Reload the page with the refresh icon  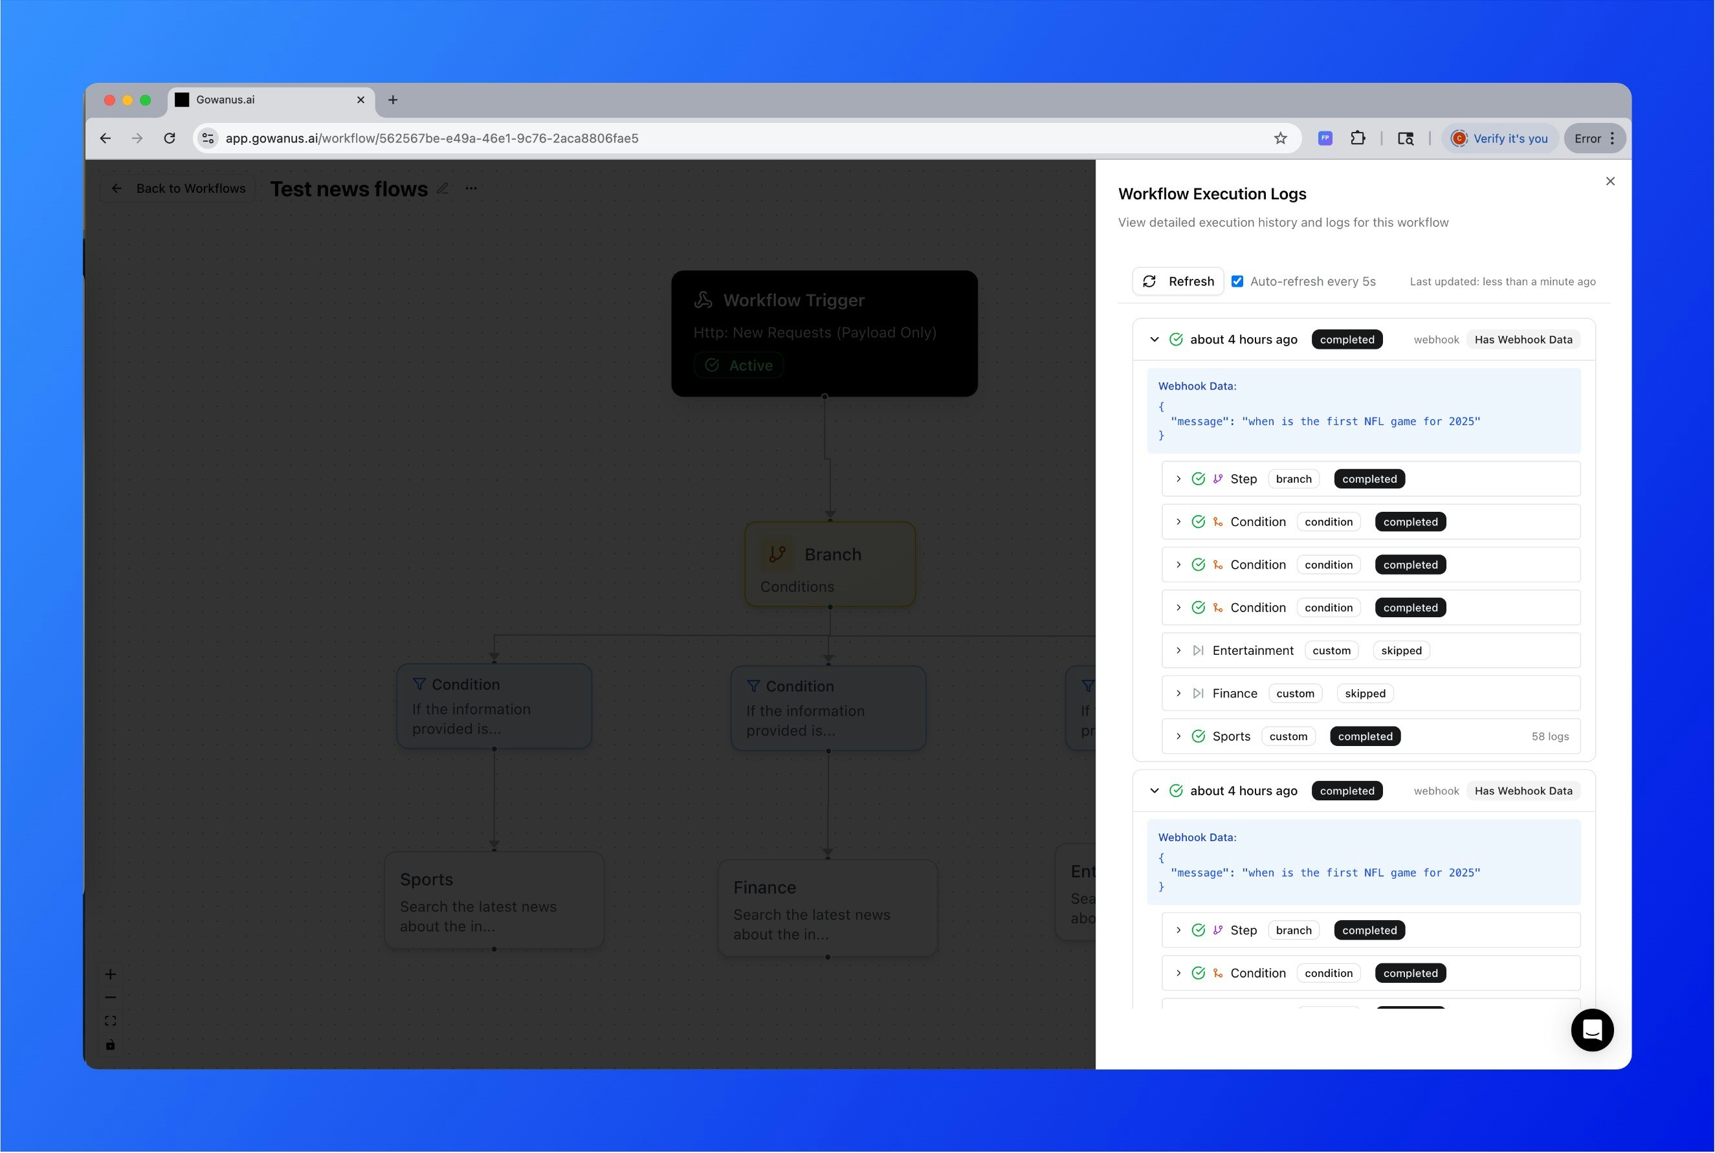point(170,138)
